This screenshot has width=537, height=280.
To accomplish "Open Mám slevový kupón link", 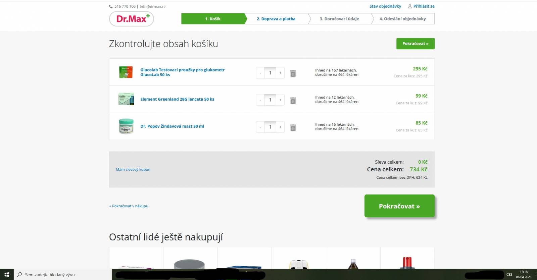I will [133, 170].
